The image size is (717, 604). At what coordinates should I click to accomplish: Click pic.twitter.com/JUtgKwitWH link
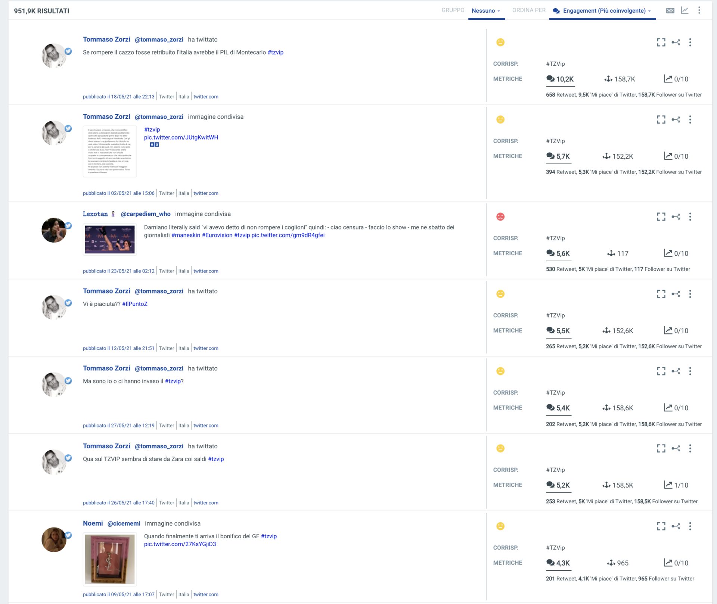[x=181, y=137]
